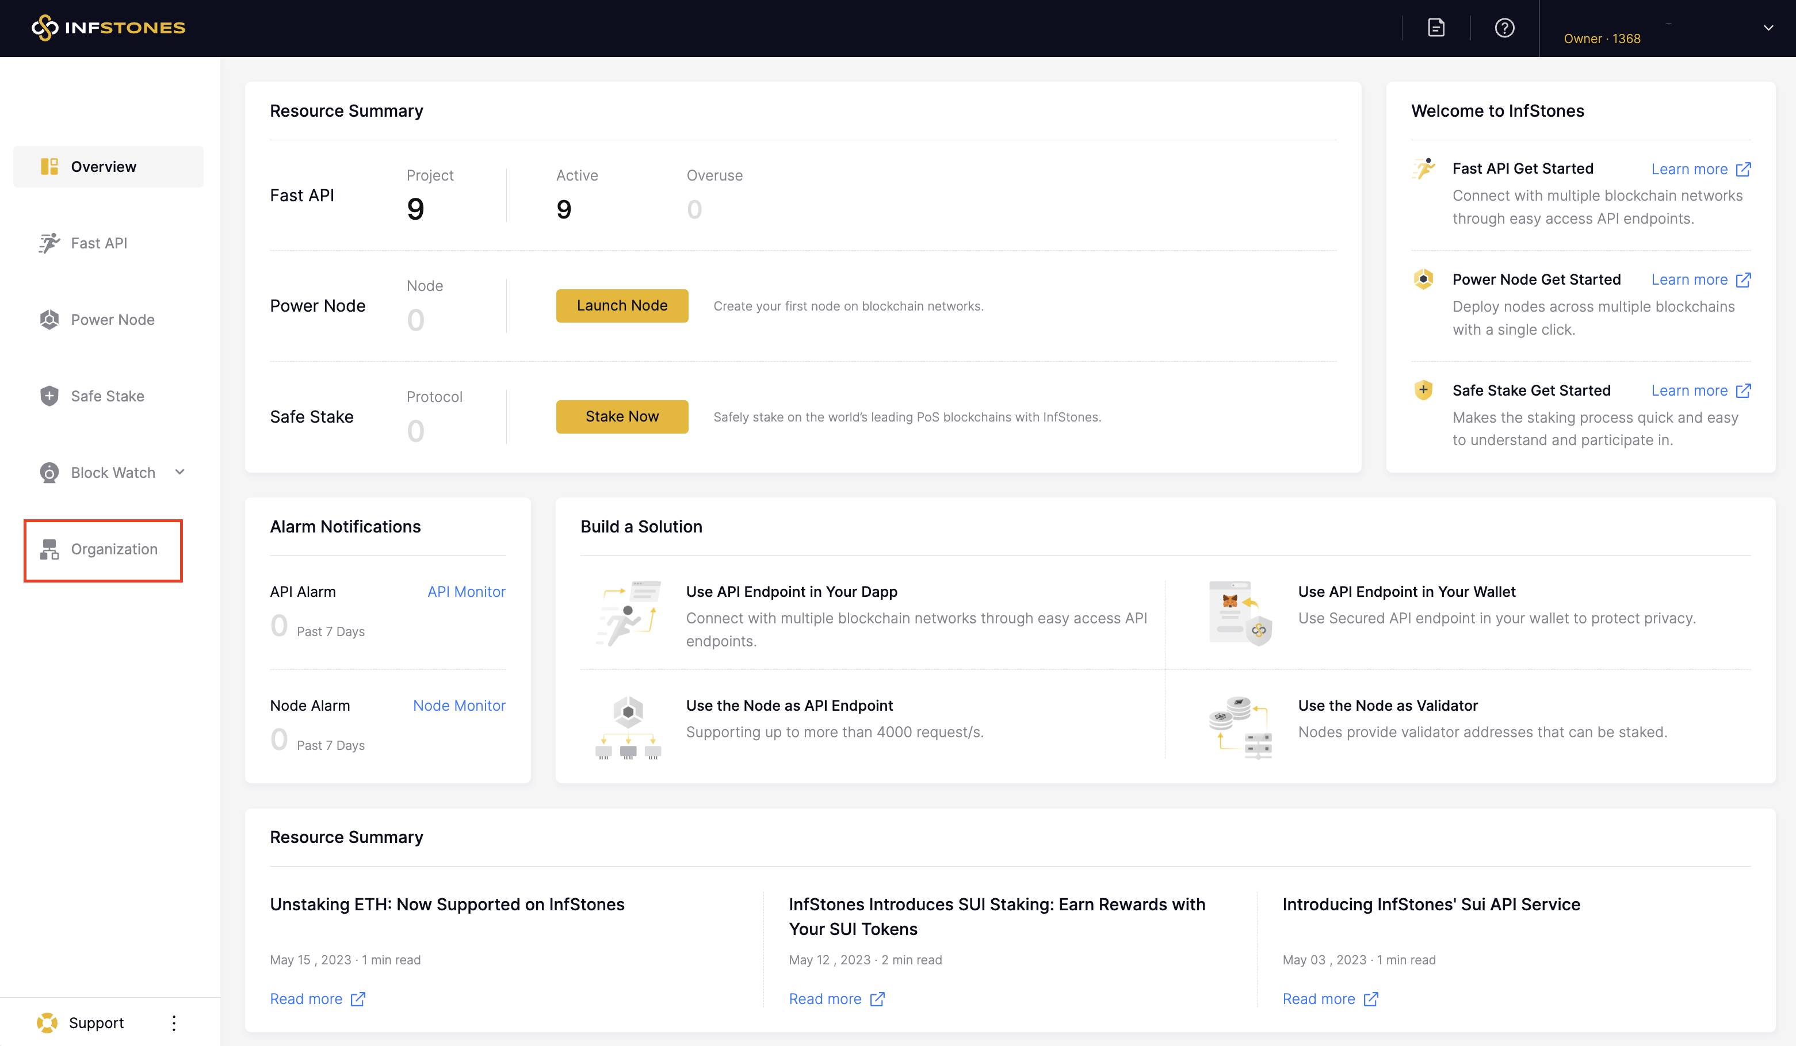The width and height of the screenshot is (1796, 1046).
Task: Open the API Monitor link
Action: click(x=466, y=591)
